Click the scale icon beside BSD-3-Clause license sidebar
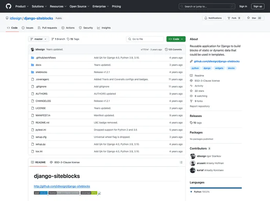270x201 pixels. [191, 80]
